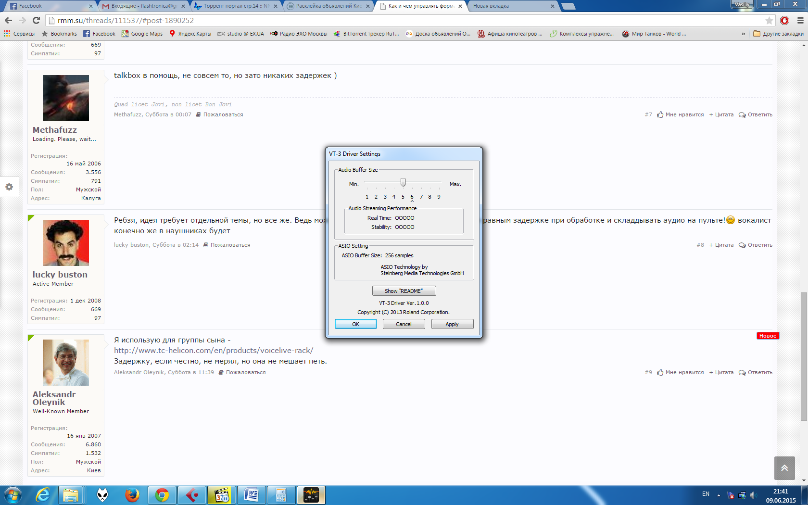
Task: Switch to the Расклейка объявлений tab
Action: click(328, 6)
